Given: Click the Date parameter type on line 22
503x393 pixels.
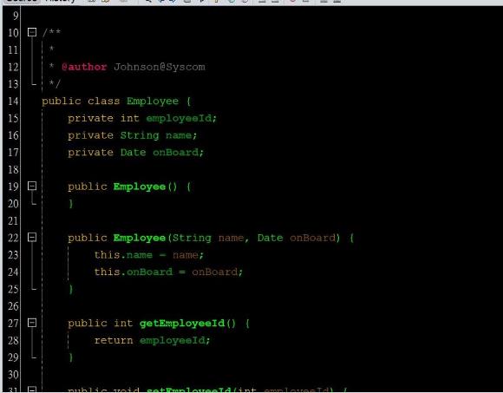Looking at the screenshot, I should (270, 238).
